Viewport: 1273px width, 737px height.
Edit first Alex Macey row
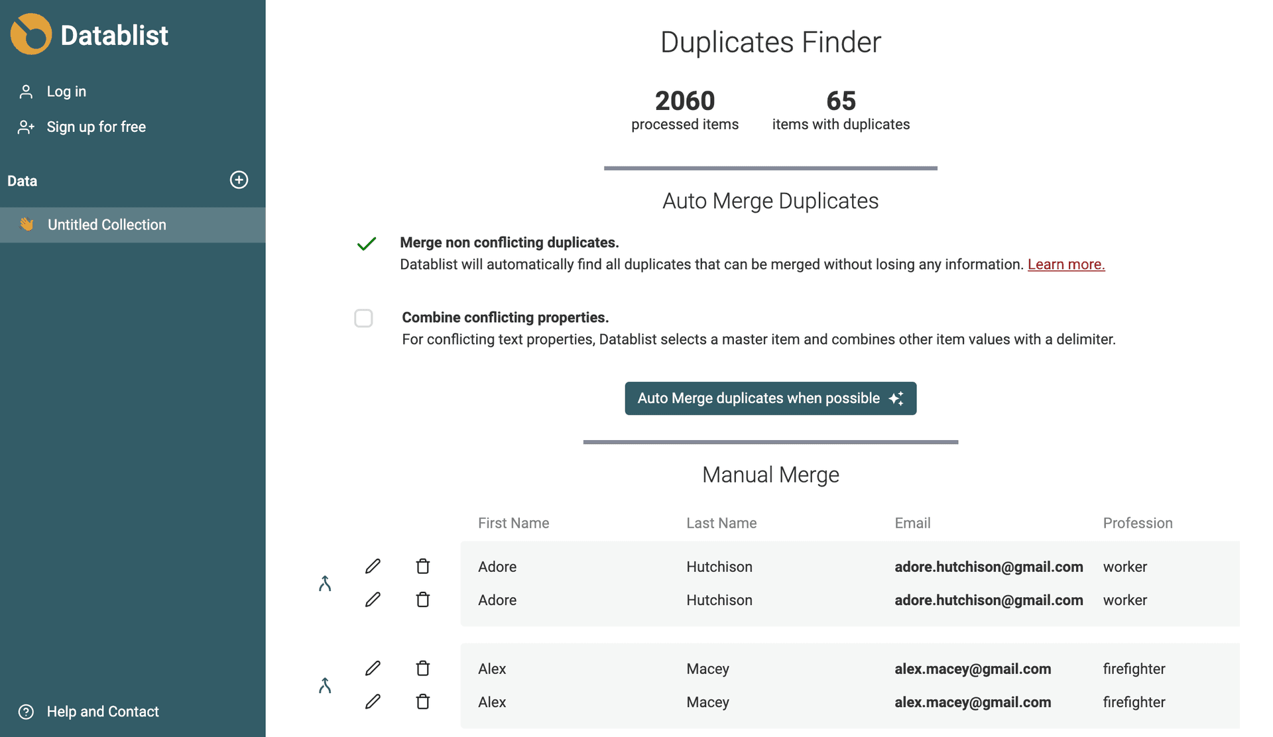pos(373,669)
